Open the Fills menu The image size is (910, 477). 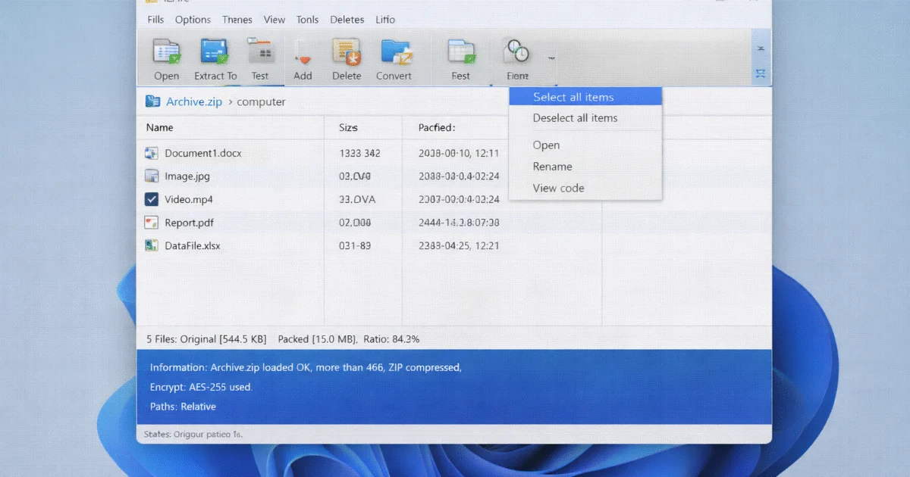click(x=155, y=20)
